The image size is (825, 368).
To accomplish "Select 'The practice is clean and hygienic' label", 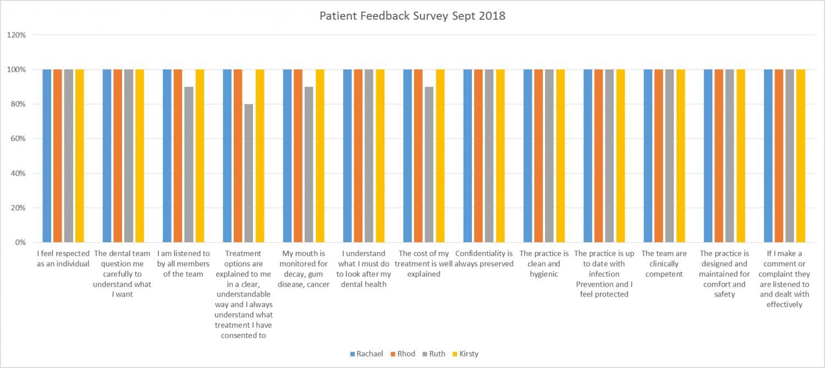I will [543, 264].
